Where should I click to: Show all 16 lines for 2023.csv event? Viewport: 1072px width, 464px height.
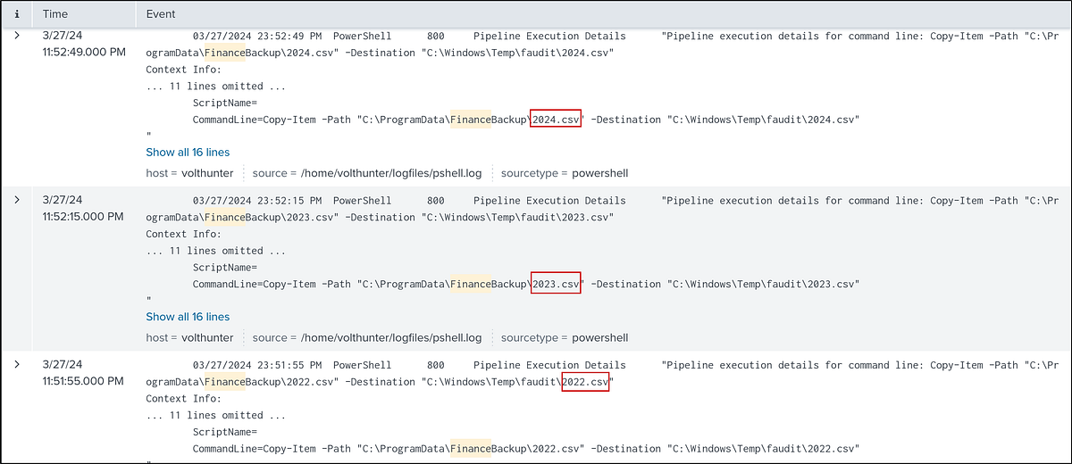point(188,317)
